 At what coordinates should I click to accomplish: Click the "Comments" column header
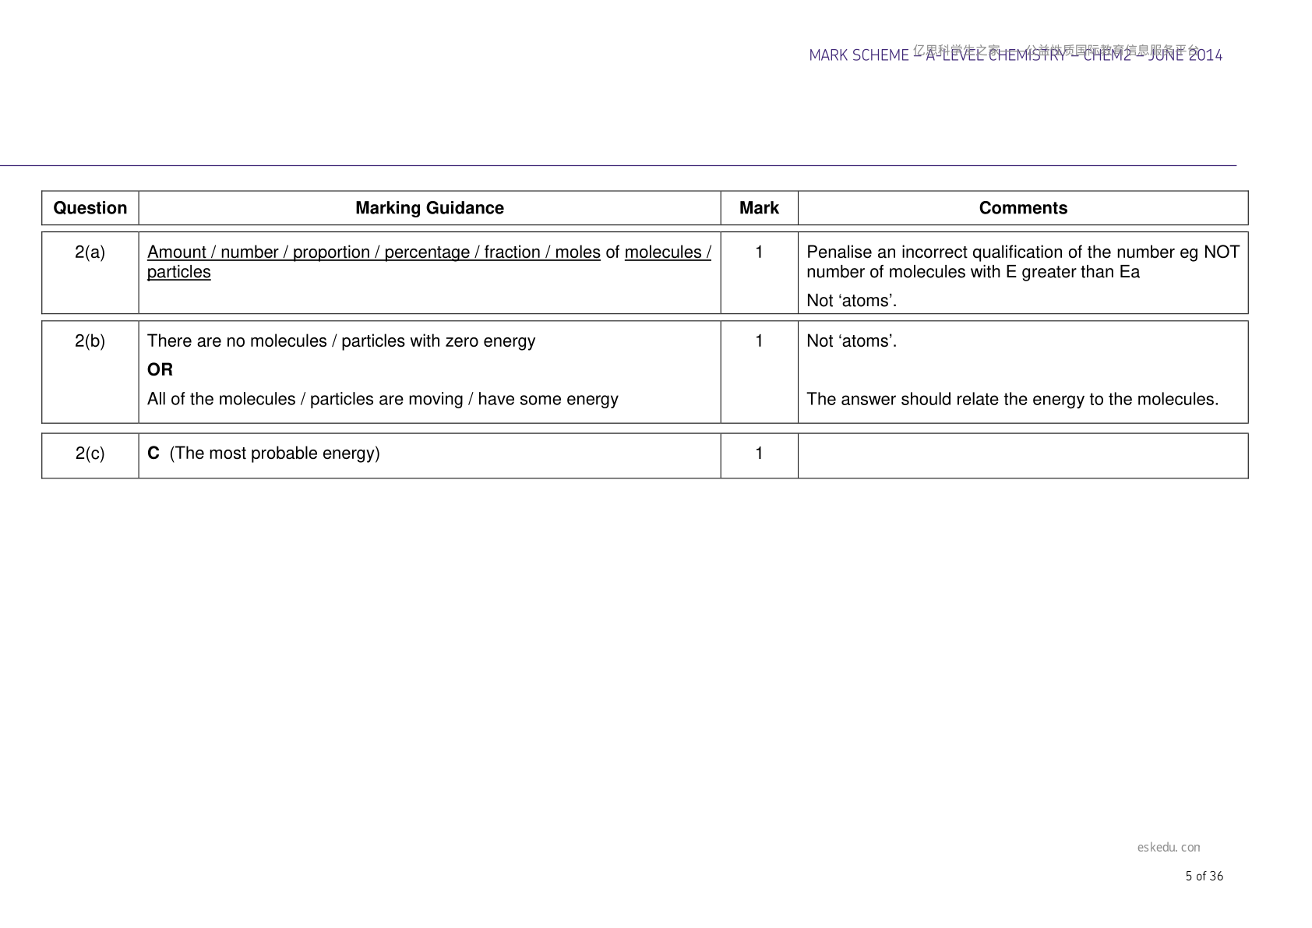(x=1023, y=208)
